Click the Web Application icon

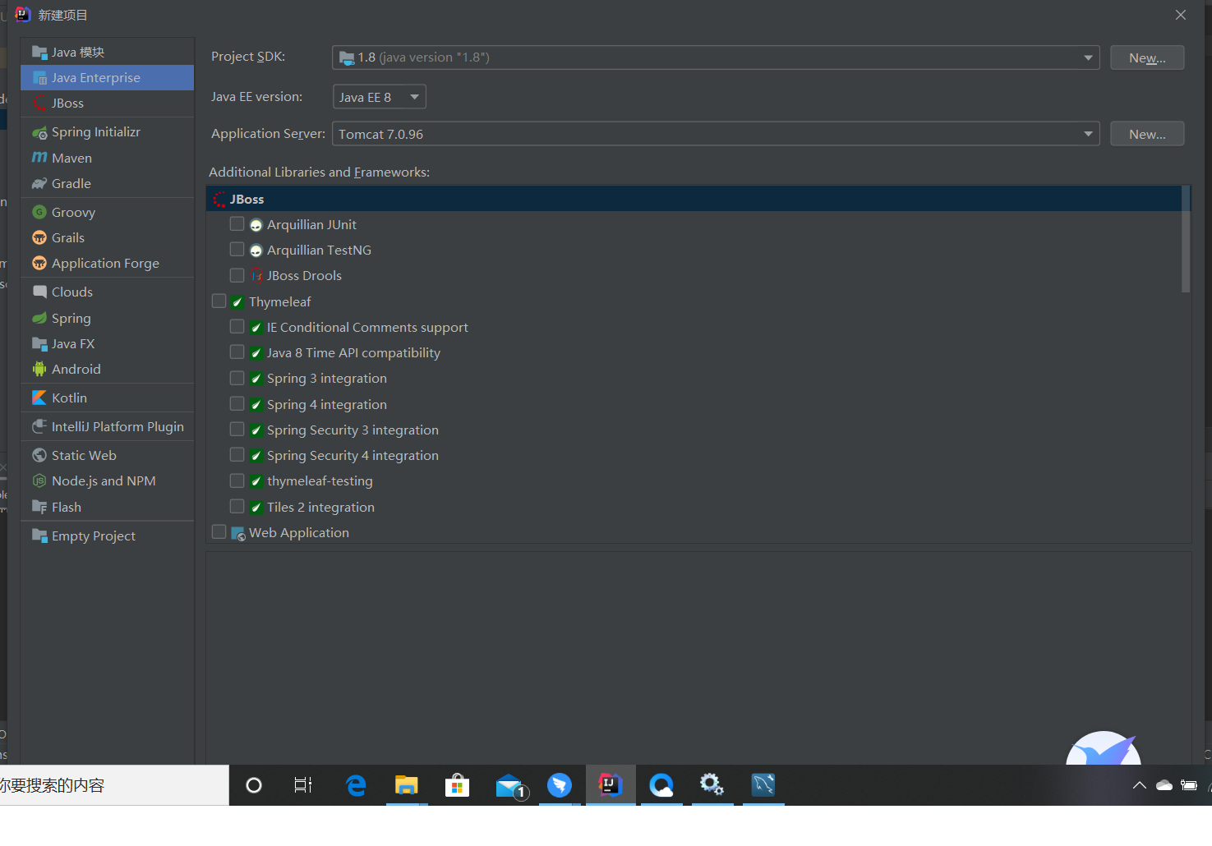(238, 533)
